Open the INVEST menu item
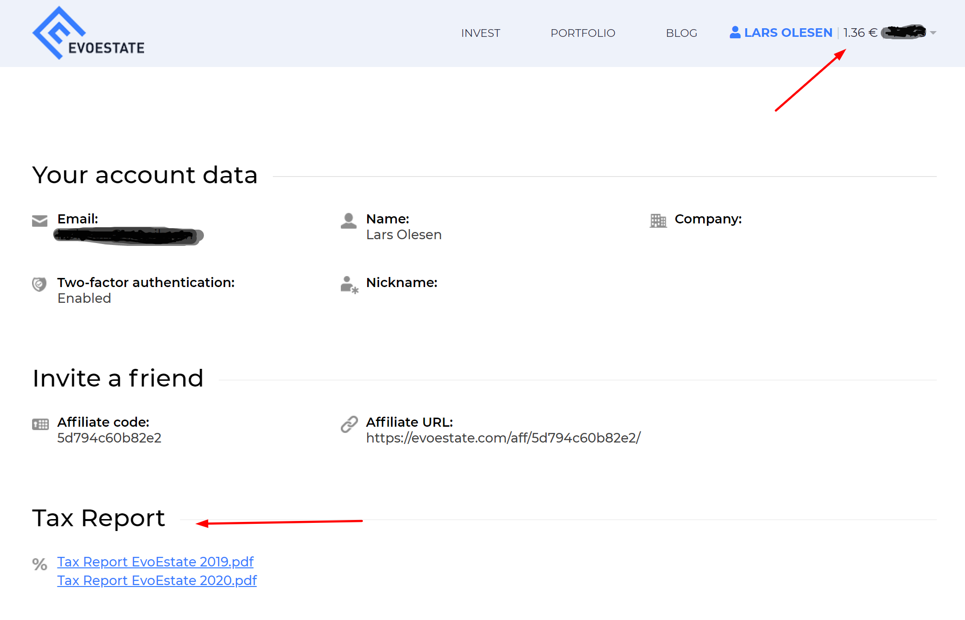The height and width of the screenshot is (620, 965). click(481, 33)
